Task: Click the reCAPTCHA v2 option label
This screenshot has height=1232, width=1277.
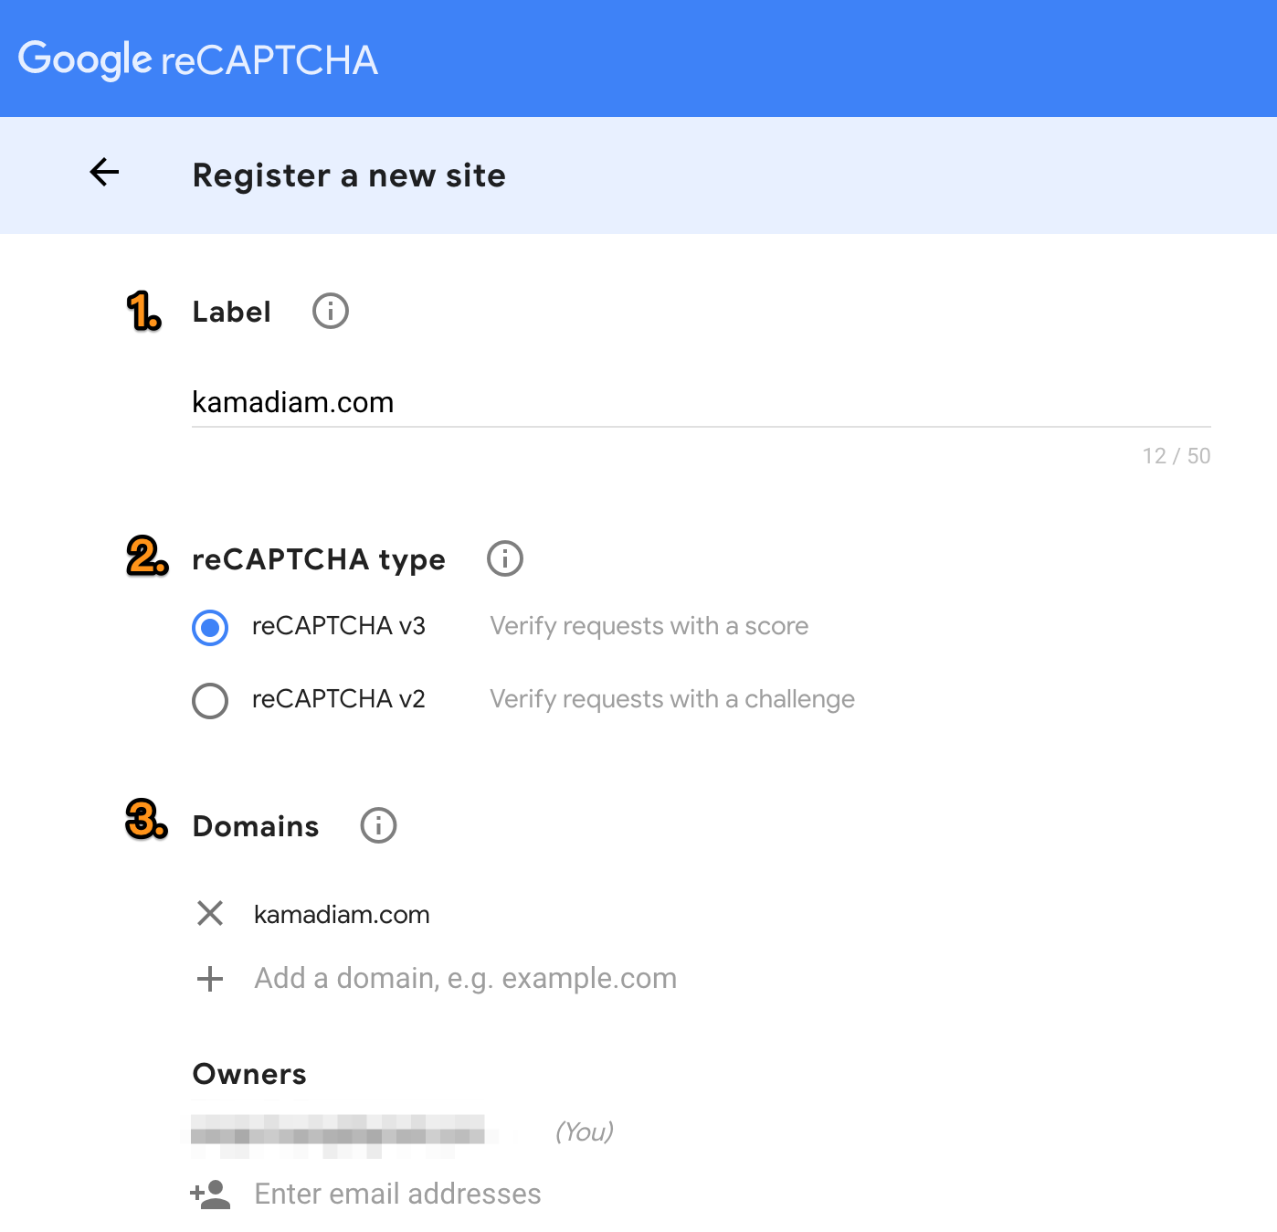Action: (338, 699)
